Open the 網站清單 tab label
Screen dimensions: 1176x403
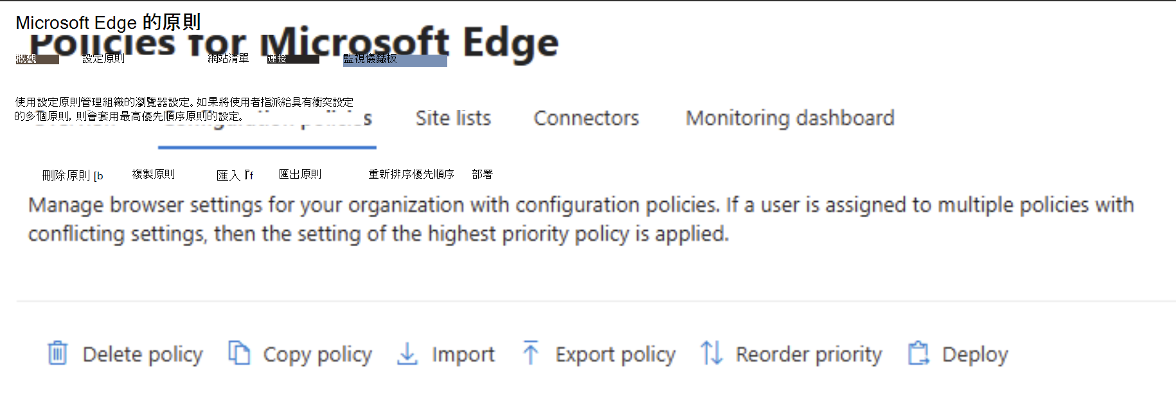tap(228, 58)
